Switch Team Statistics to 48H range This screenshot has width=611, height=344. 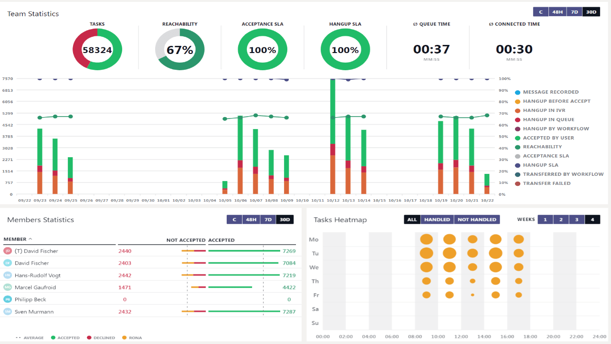pyautogui.click(x=557, y=12)
